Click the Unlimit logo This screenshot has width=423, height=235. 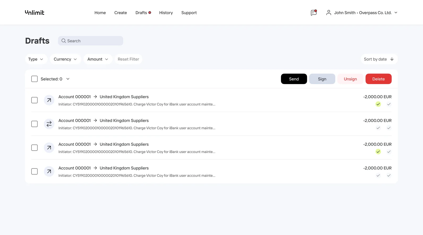click(35, 12)
